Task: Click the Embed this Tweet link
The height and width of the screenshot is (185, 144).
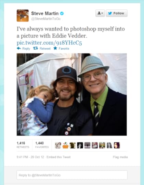Action: coord(58,157)
